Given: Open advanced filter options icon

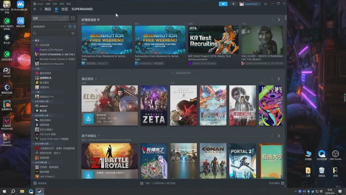Looking at the screenshot, I should (73, 33).
